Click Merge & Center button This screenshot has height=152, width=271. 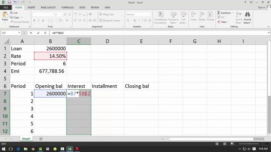(110, 21)
